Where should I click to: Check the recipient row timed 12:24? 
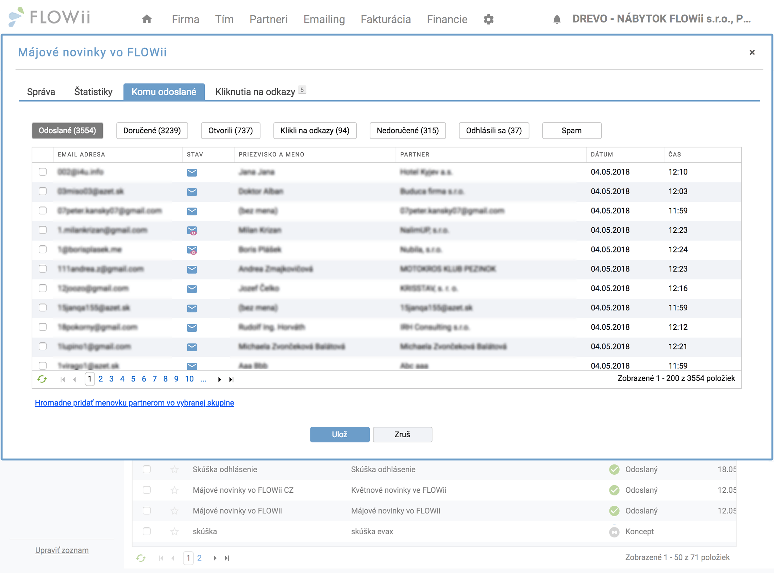point(43,249)
